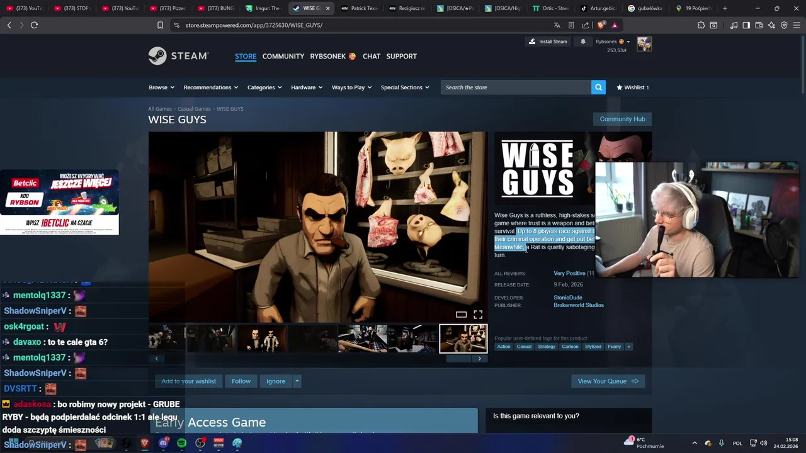Click the Action tag
Image resolution: width=806 pixels, height=453 pixels.
pyautogui.click(x=504, y=347)
